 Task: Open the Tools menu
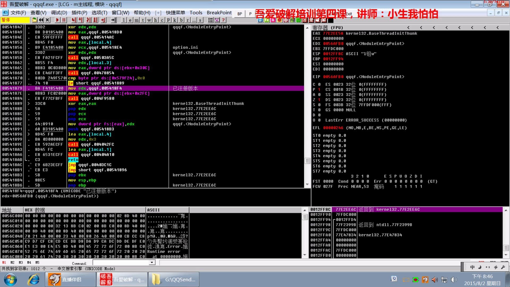196,13
